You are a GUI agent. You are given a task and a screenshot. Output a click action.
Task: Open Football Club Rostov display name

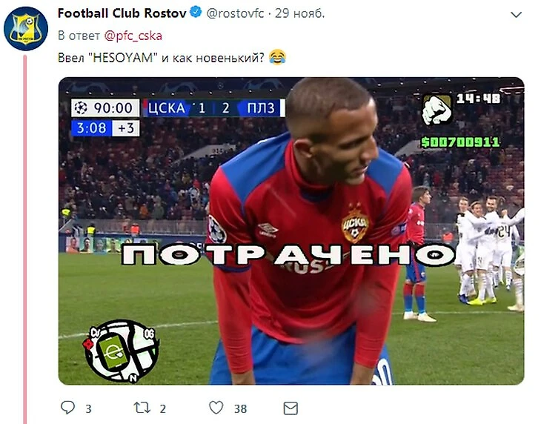(x=122, y=13)
